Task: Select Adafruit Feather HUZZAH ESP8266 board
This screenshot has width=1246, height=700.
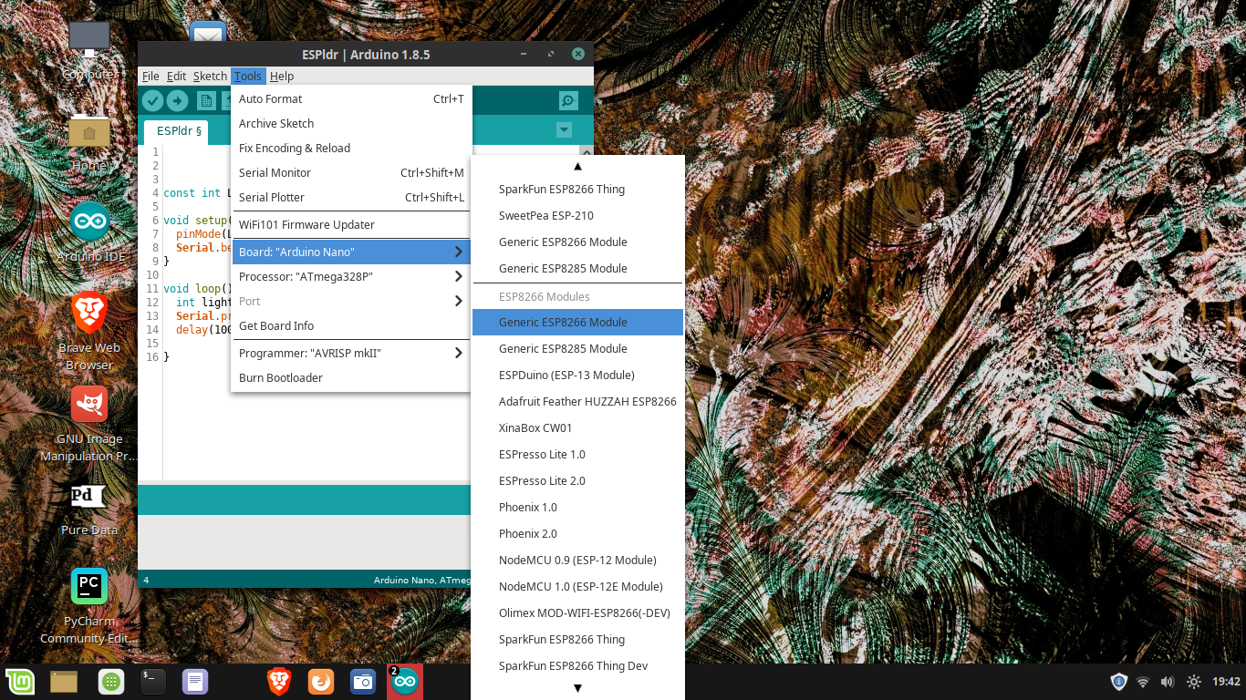Action: click(x=577, y=401)
